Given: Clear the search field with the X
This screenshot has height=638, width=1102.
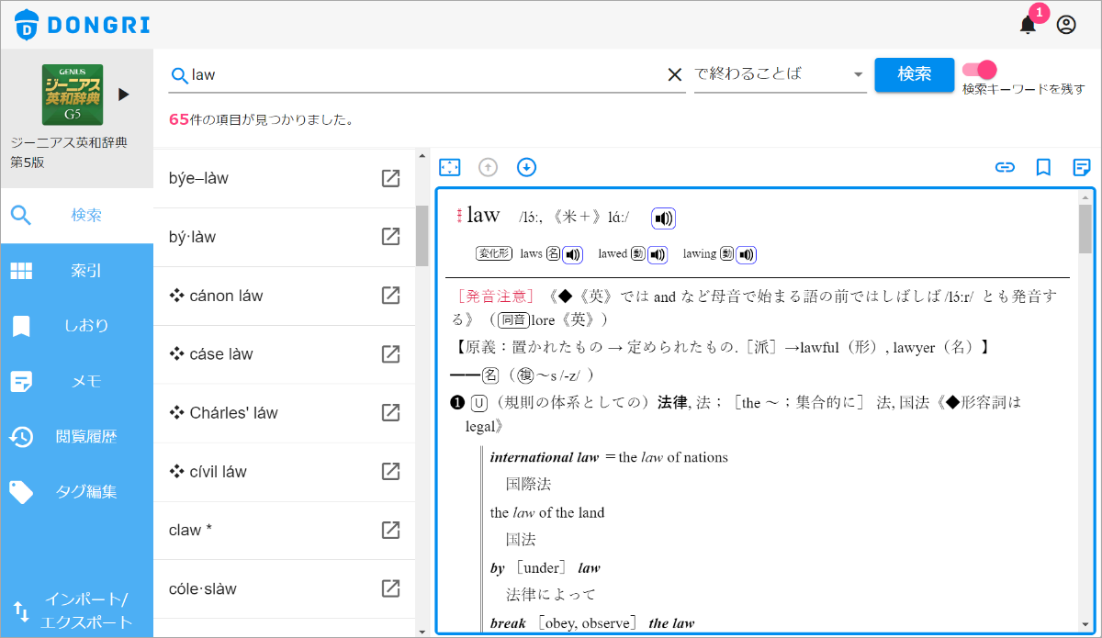Looking at the screenshot, I should pos(674,74).
